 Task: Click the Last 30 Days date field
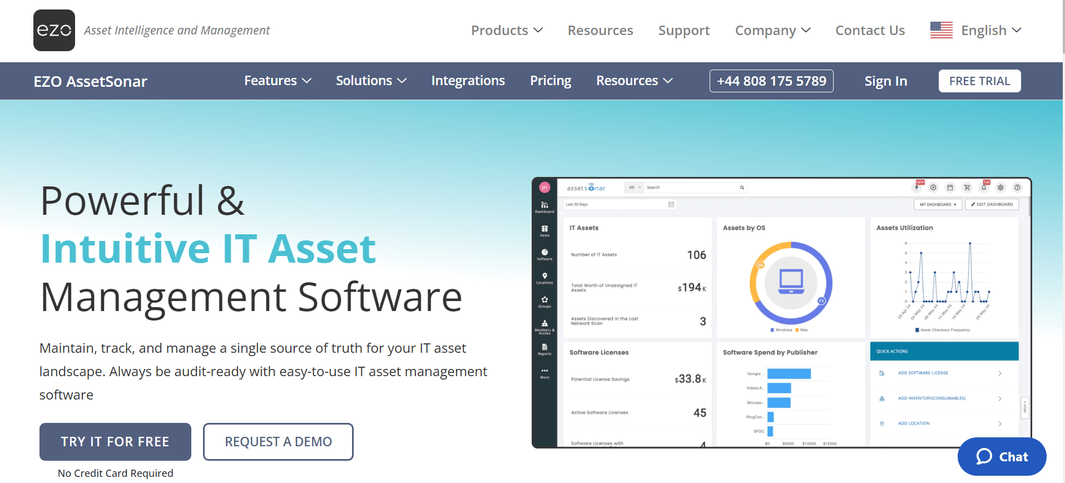(620, 204)
